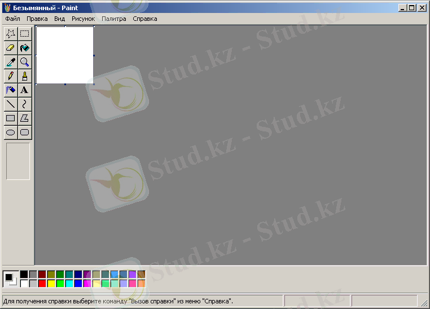Click inside the white drawing canvas

64,55
